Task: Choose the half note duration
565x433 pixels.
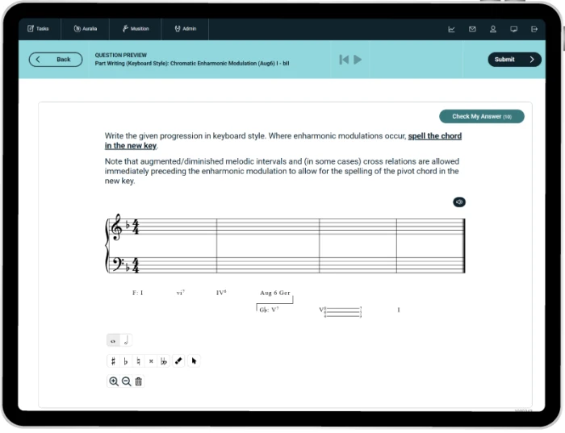Action: [x=126, y=340]
